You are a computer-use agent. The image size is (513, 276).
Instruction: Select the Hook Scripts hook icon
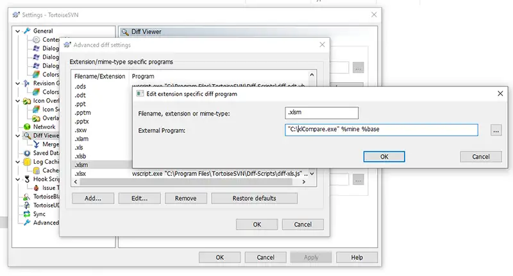(27, 179)
